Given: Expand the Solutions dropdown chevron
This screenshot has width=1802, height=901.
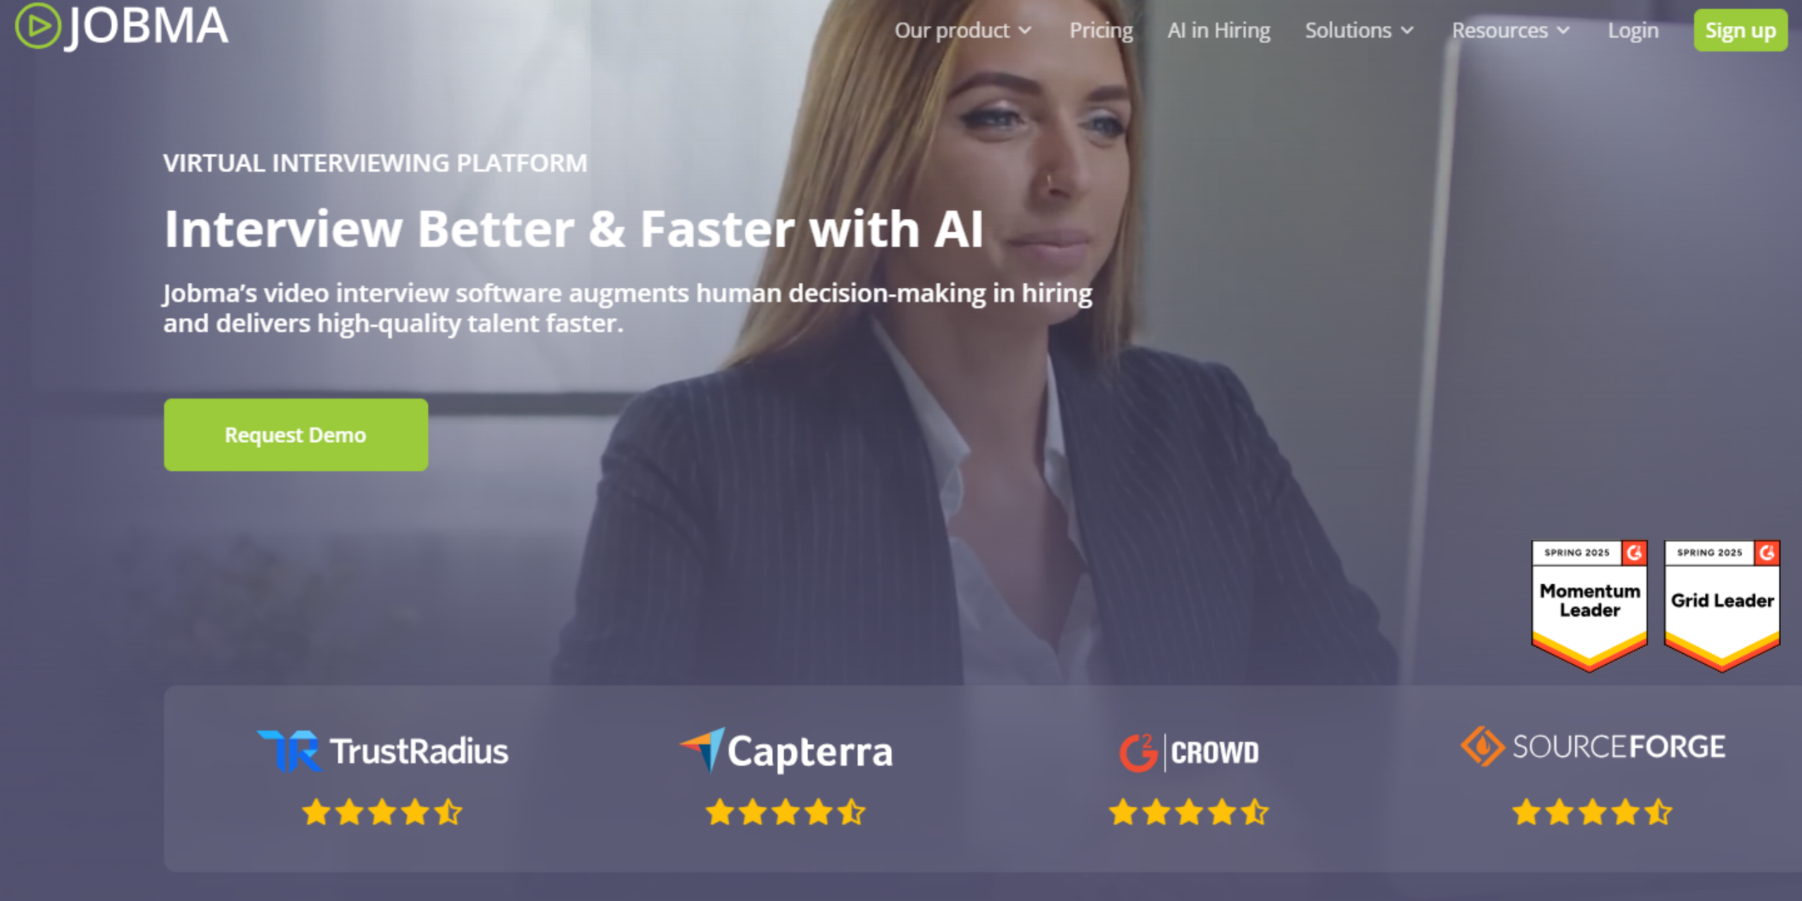Looking at the screenshot, I should point(1407,30).
